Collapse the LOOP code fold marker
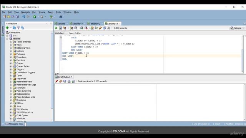This screenshot has width=246, height=138. (61, 38)
